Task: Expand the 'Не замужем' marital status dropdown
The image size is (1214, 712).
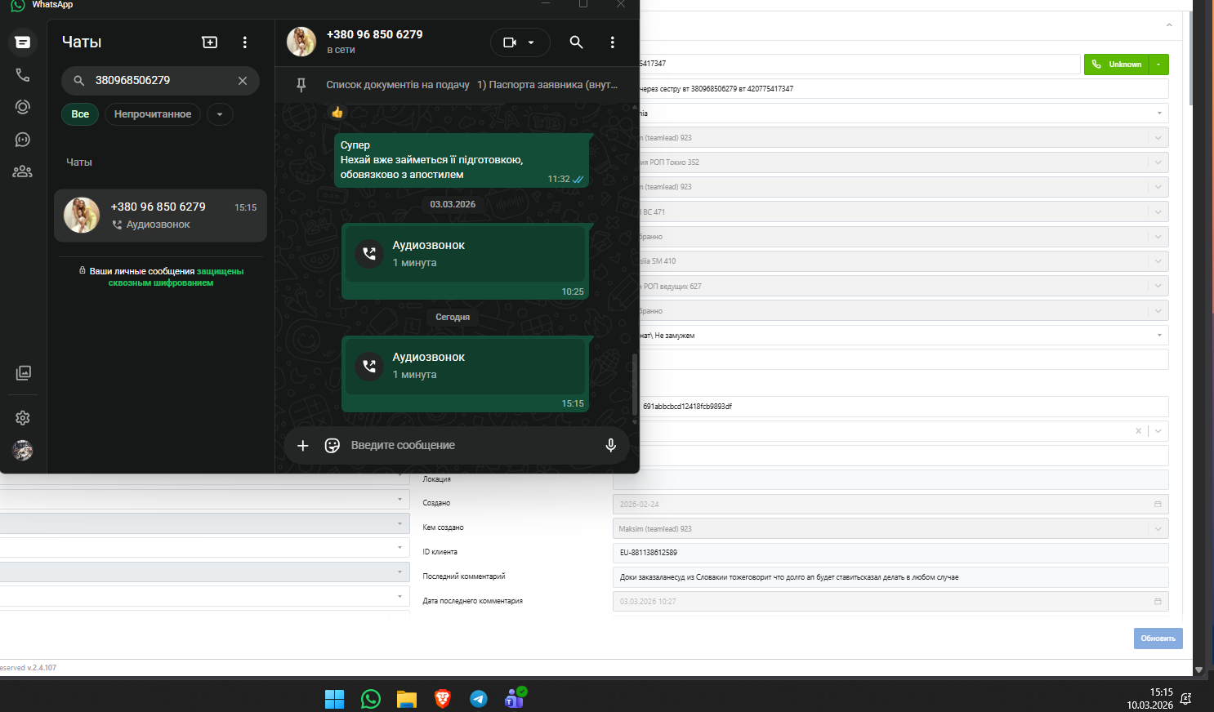Action: point(1159,336)
